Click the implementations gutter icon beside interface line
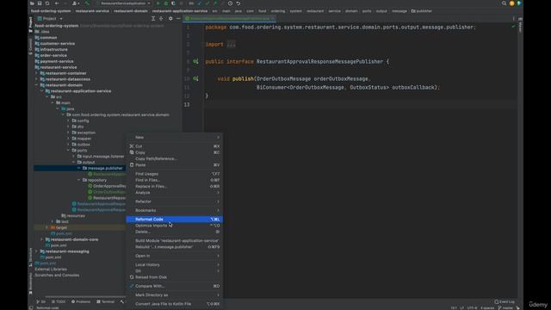551x310 pixels. (195, 61)
